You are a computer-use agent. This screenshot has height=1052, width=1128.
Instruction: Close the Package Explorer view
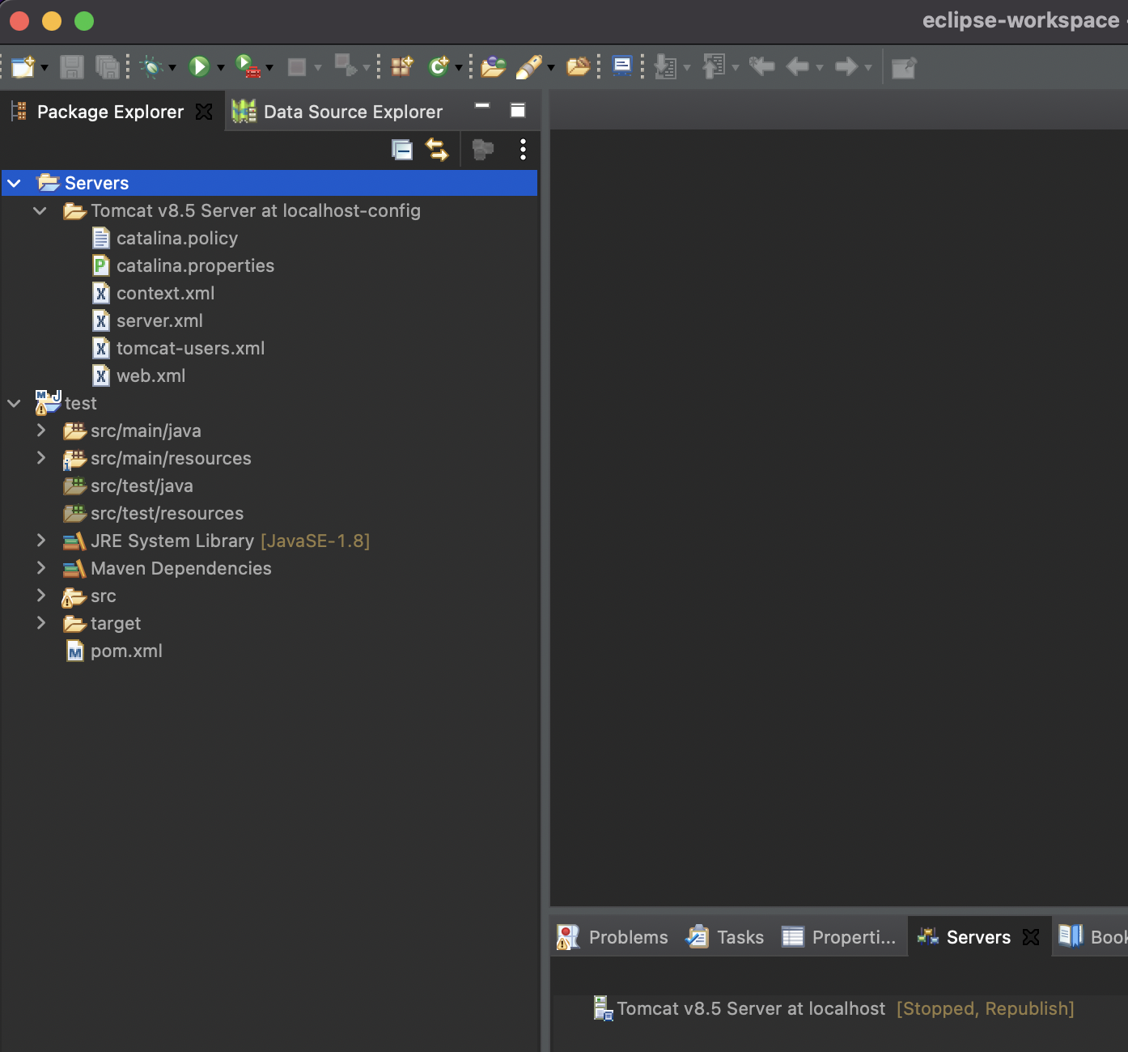tap(205, 112)
